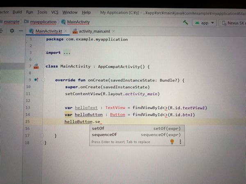246x184 pixels.
Task: Open the Build menu
Action: click(17, 12)
